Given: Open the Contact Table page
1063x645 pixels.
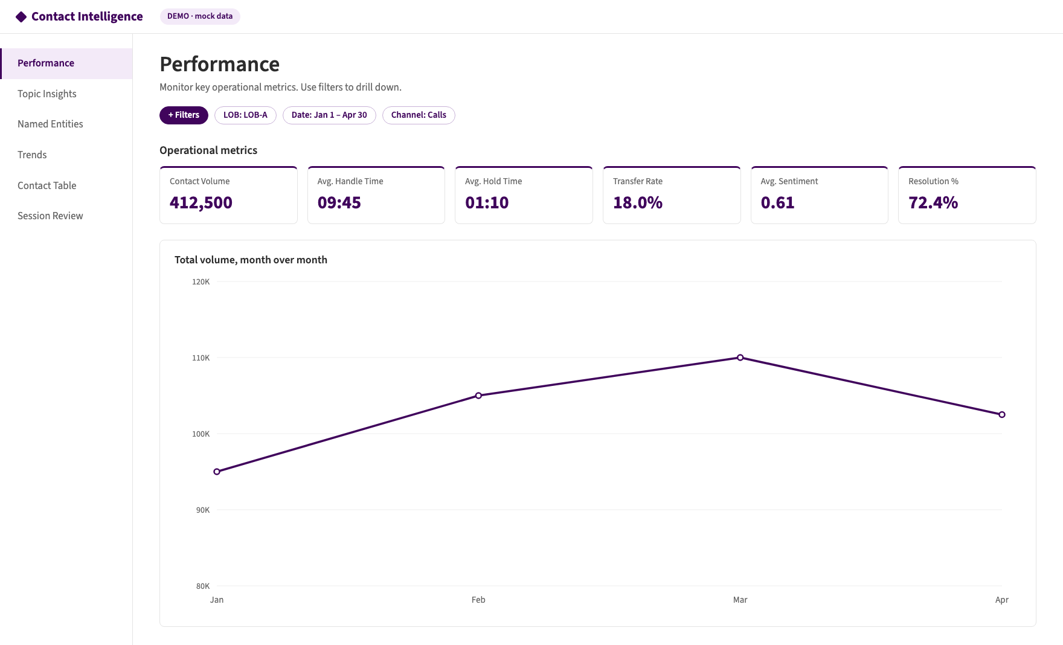Looking at the screenshot, I should (66, 185).
